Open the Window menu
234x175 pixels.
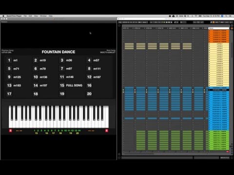(43, 16)
